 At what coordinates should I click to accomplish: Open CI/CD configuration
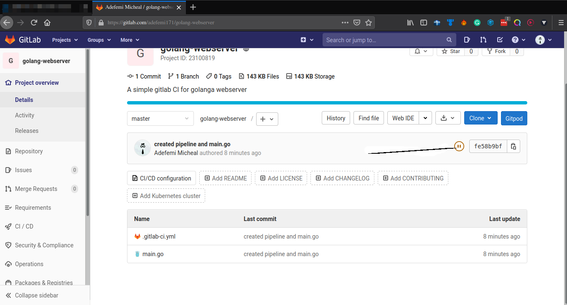point(162,178)
